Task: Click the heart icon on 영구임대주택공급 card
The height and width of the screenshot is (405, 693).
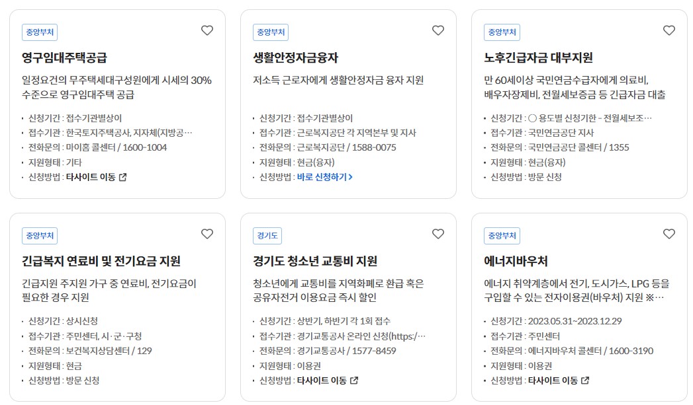Action: click(x=207, y=30)
